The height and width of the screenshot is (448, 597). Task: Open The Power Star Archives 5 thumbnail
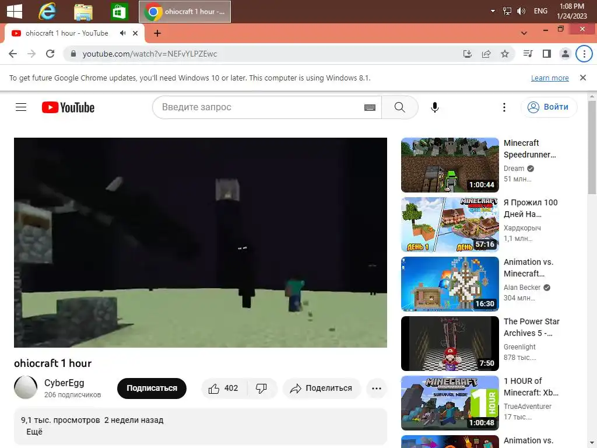(x=449, y=343)
